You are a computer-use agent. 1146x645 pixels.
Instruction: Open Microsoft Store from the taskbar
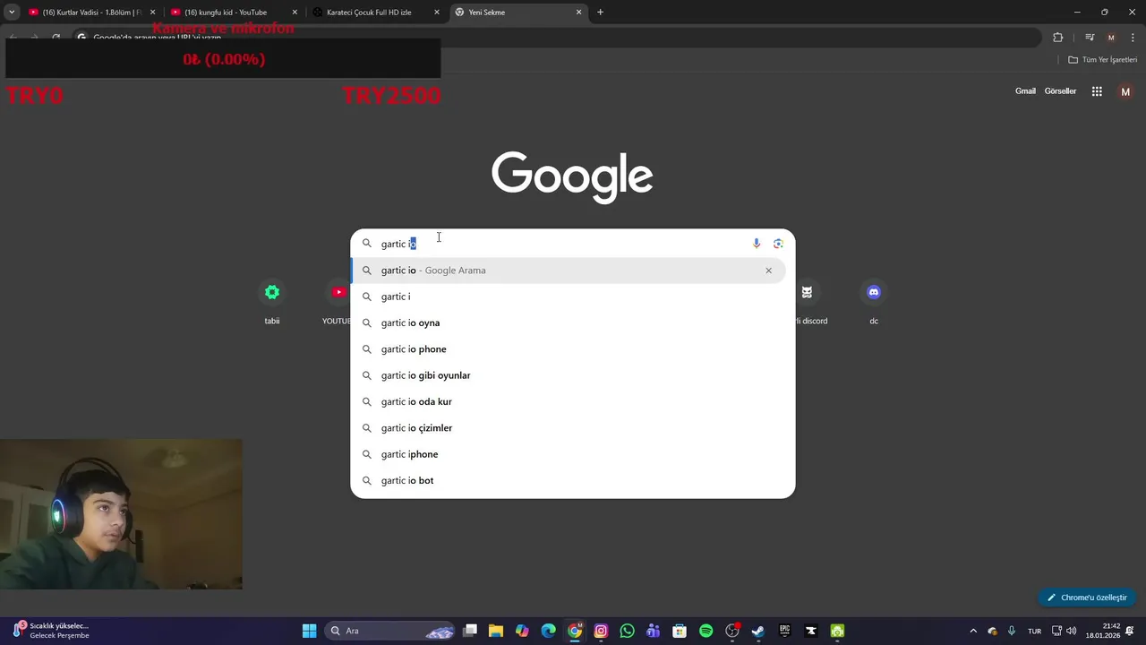point(680,631)
